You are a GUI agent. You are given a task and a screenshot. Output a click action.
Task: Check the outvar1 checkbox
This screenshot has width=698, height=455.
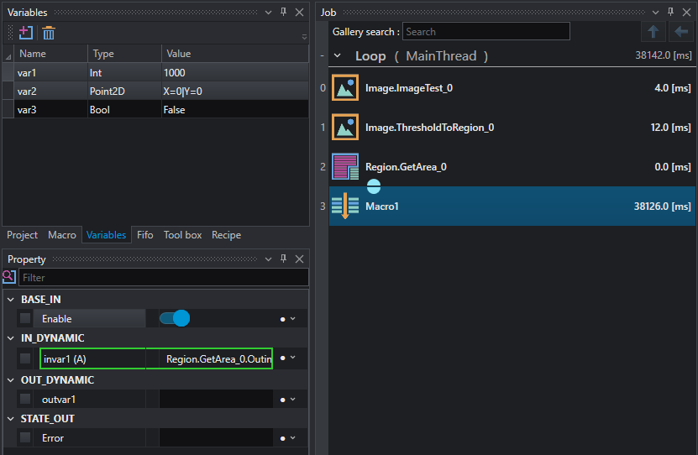point(25,399)
